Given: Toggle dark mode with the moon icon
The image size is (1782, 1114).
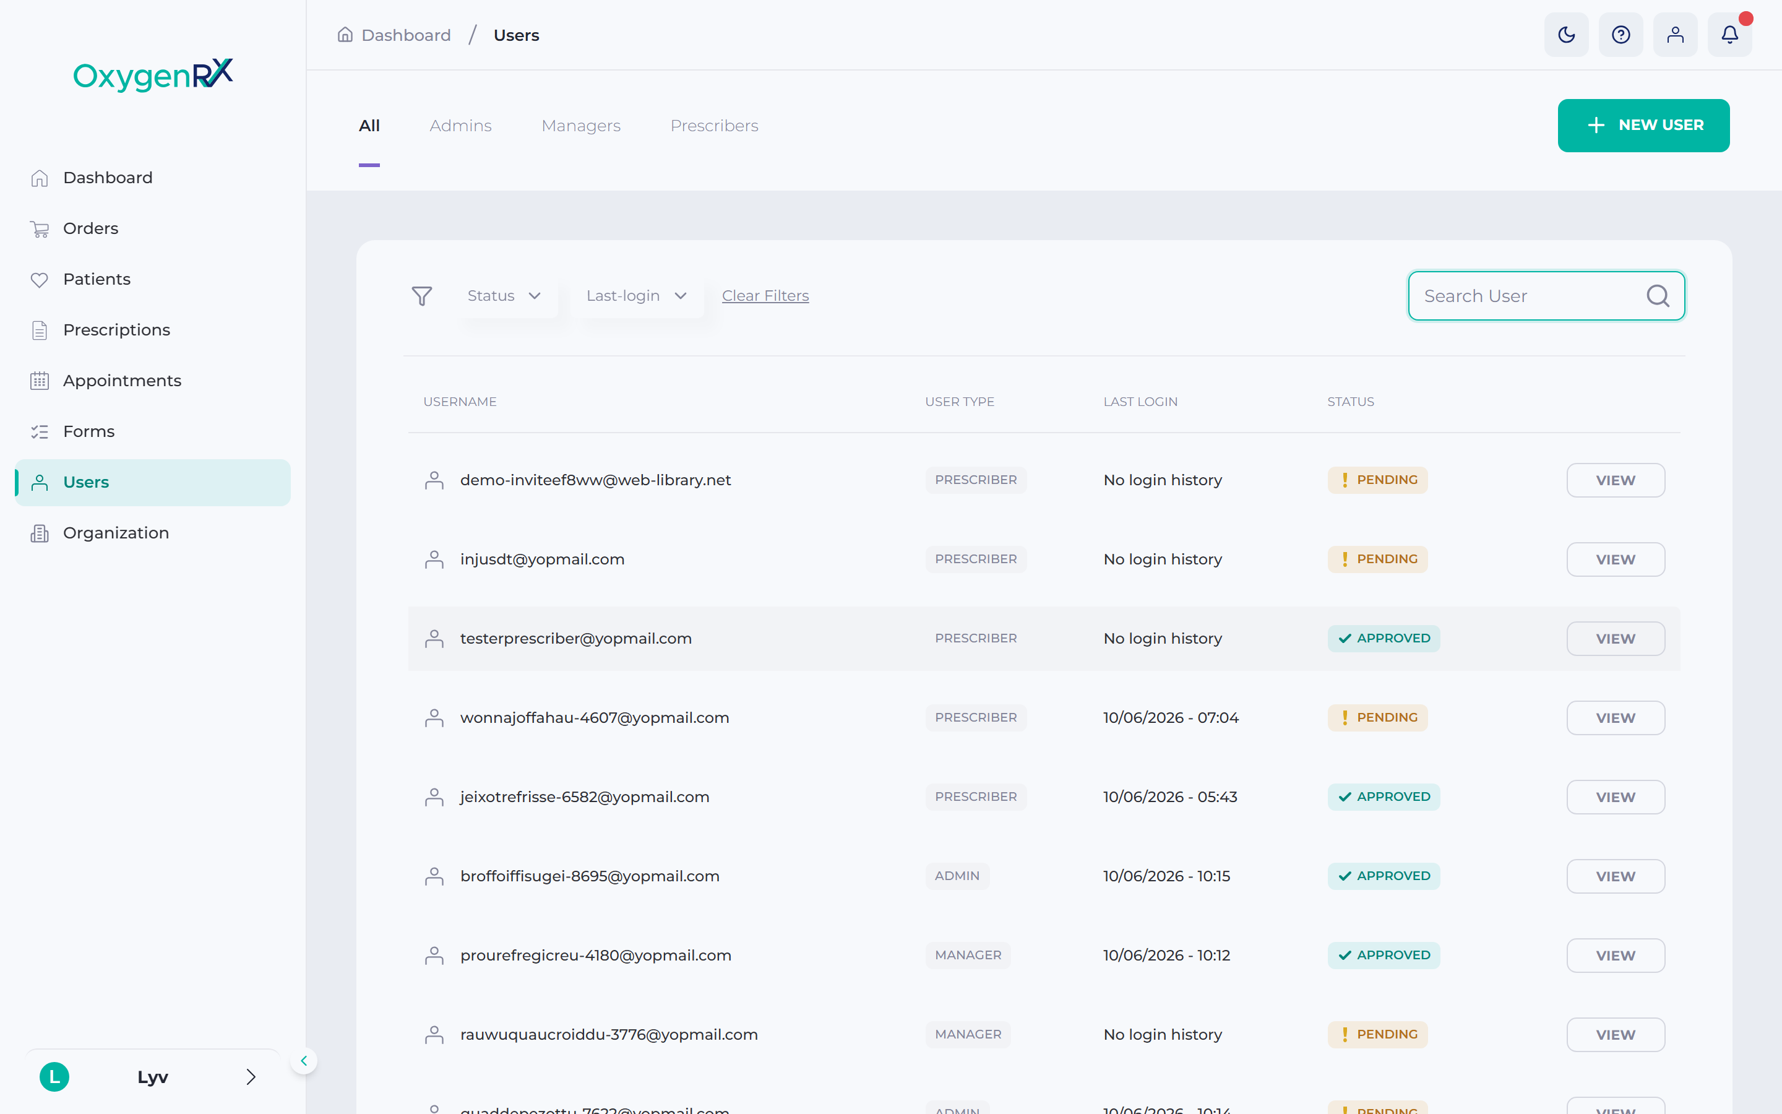Looking at the screenshot, I should [x=1566, y=35].
